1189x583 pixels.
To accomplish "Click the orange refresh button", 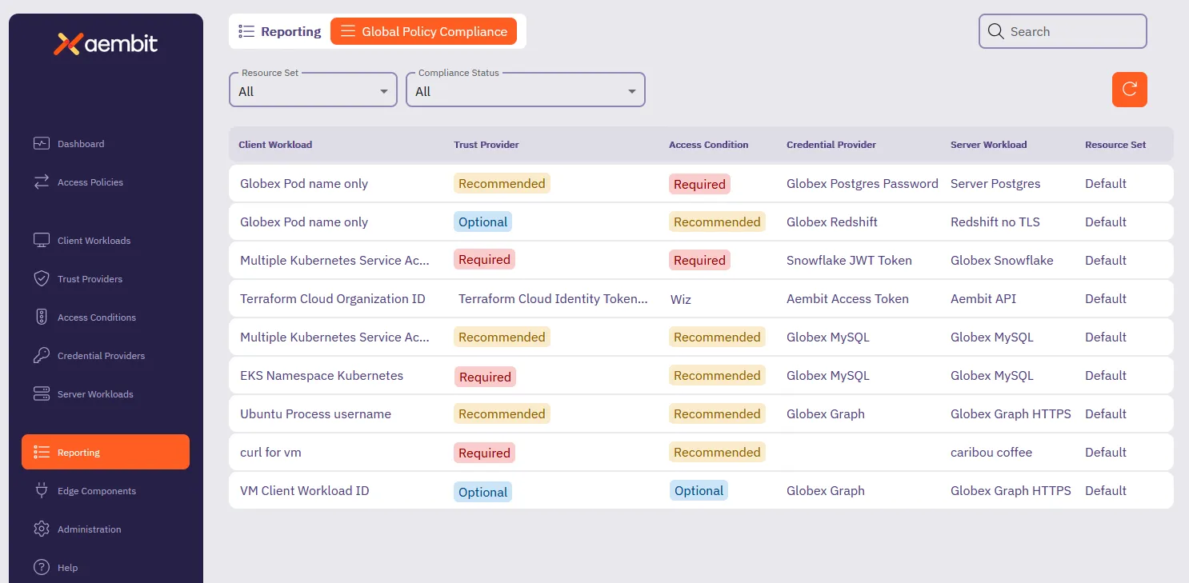I will click(1129, 90).
